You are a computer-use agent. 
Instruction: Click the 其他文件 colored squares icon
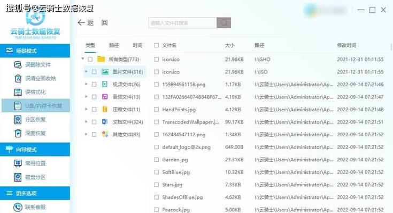point(105,134)
